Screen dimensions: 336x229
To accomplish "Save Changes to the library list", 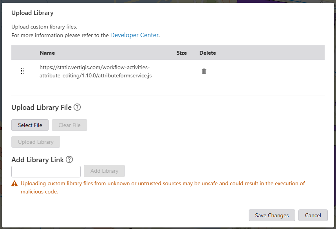I will (272, 215).
